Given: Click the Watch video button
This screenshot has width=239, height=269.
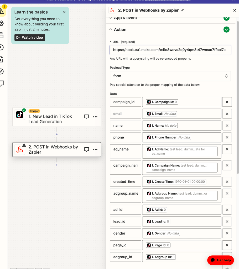Looking at the screenshot, I should (29, 37).
